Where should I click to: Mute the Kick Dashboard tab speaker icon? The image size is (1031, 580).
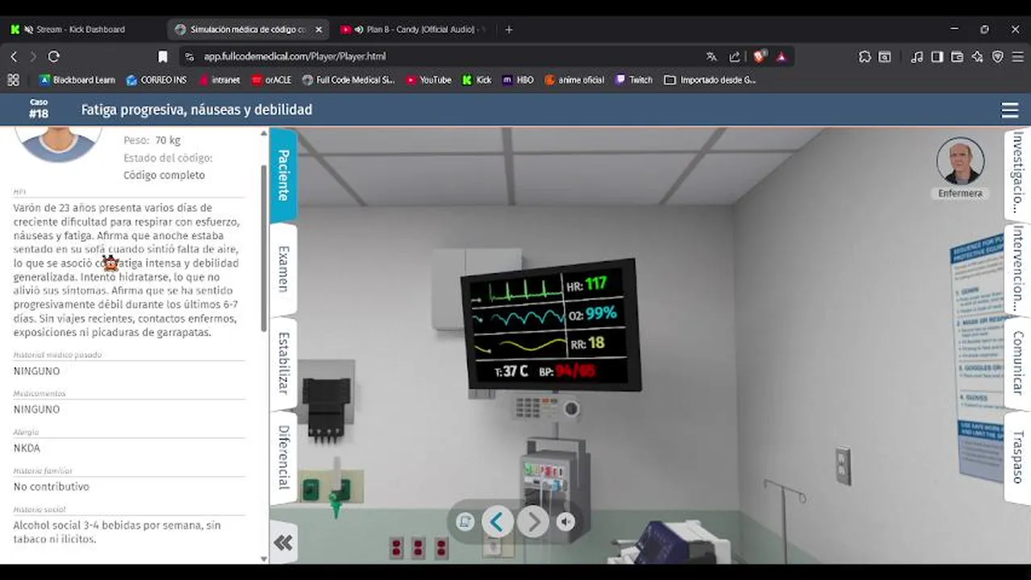29,30
